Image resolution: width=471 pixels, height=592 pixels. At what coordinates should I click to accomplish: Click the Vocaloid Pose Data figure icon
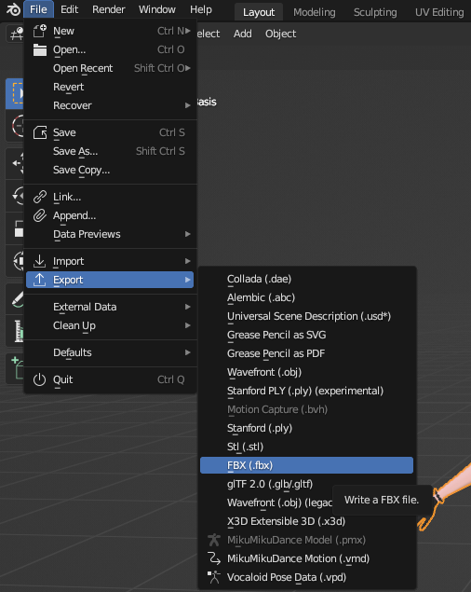pyautogui.click(x=214, y=577)
